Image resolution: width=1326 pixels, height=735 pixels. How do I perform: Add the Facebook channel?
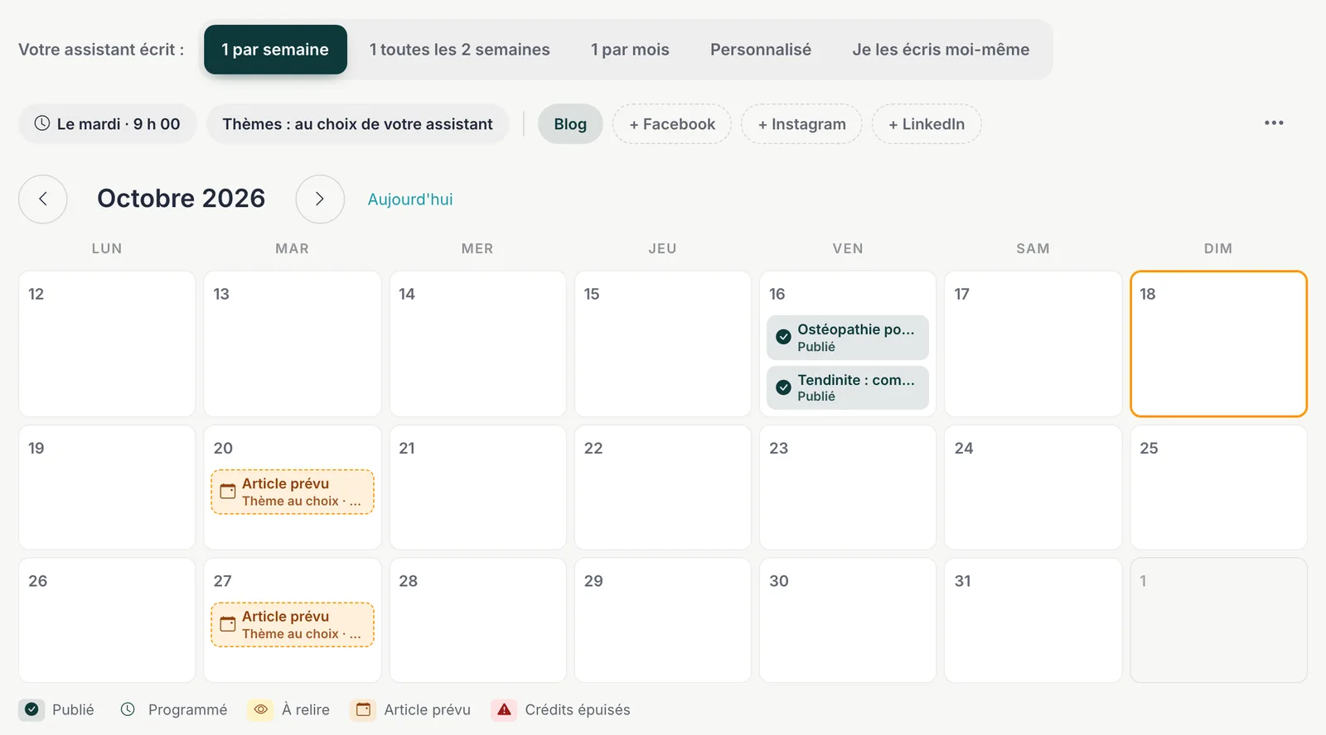point(672,124)
